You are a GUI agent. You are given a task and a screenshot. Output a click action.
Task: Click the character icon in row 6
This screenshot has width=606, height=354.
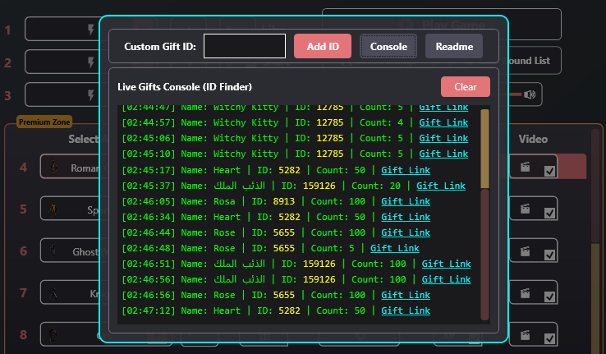[x=53, y=251]
